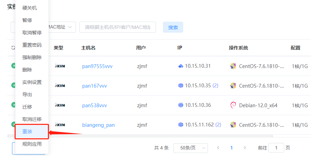The height and width of the screenshot is (156, 311).
Task: Click 共 4 条 total count text
Action: tap(161, 148)
